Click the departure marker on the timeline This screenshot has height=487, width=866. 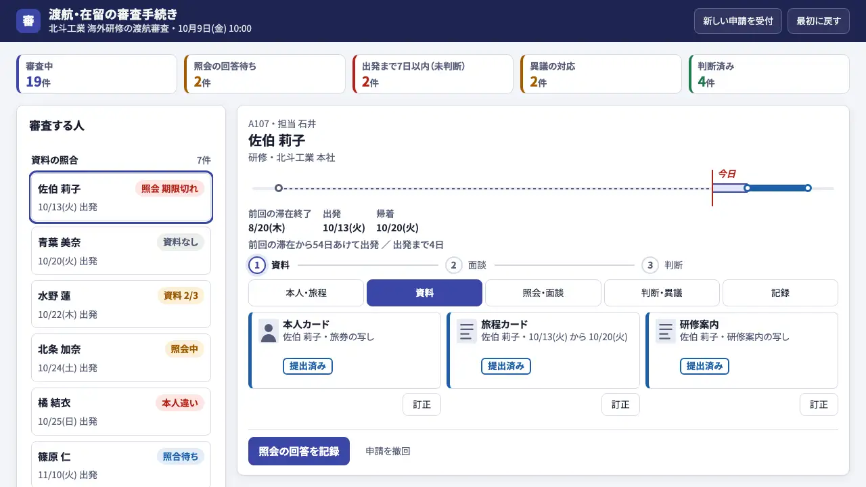click(x=747, y=188)
